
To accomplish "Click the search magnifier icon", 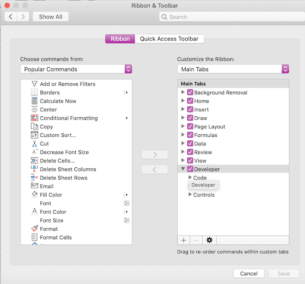I will coord(164,17).
